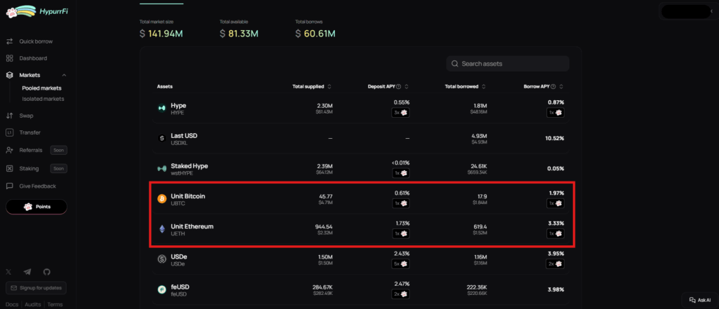Click the Points button

(x=37, y=207)
